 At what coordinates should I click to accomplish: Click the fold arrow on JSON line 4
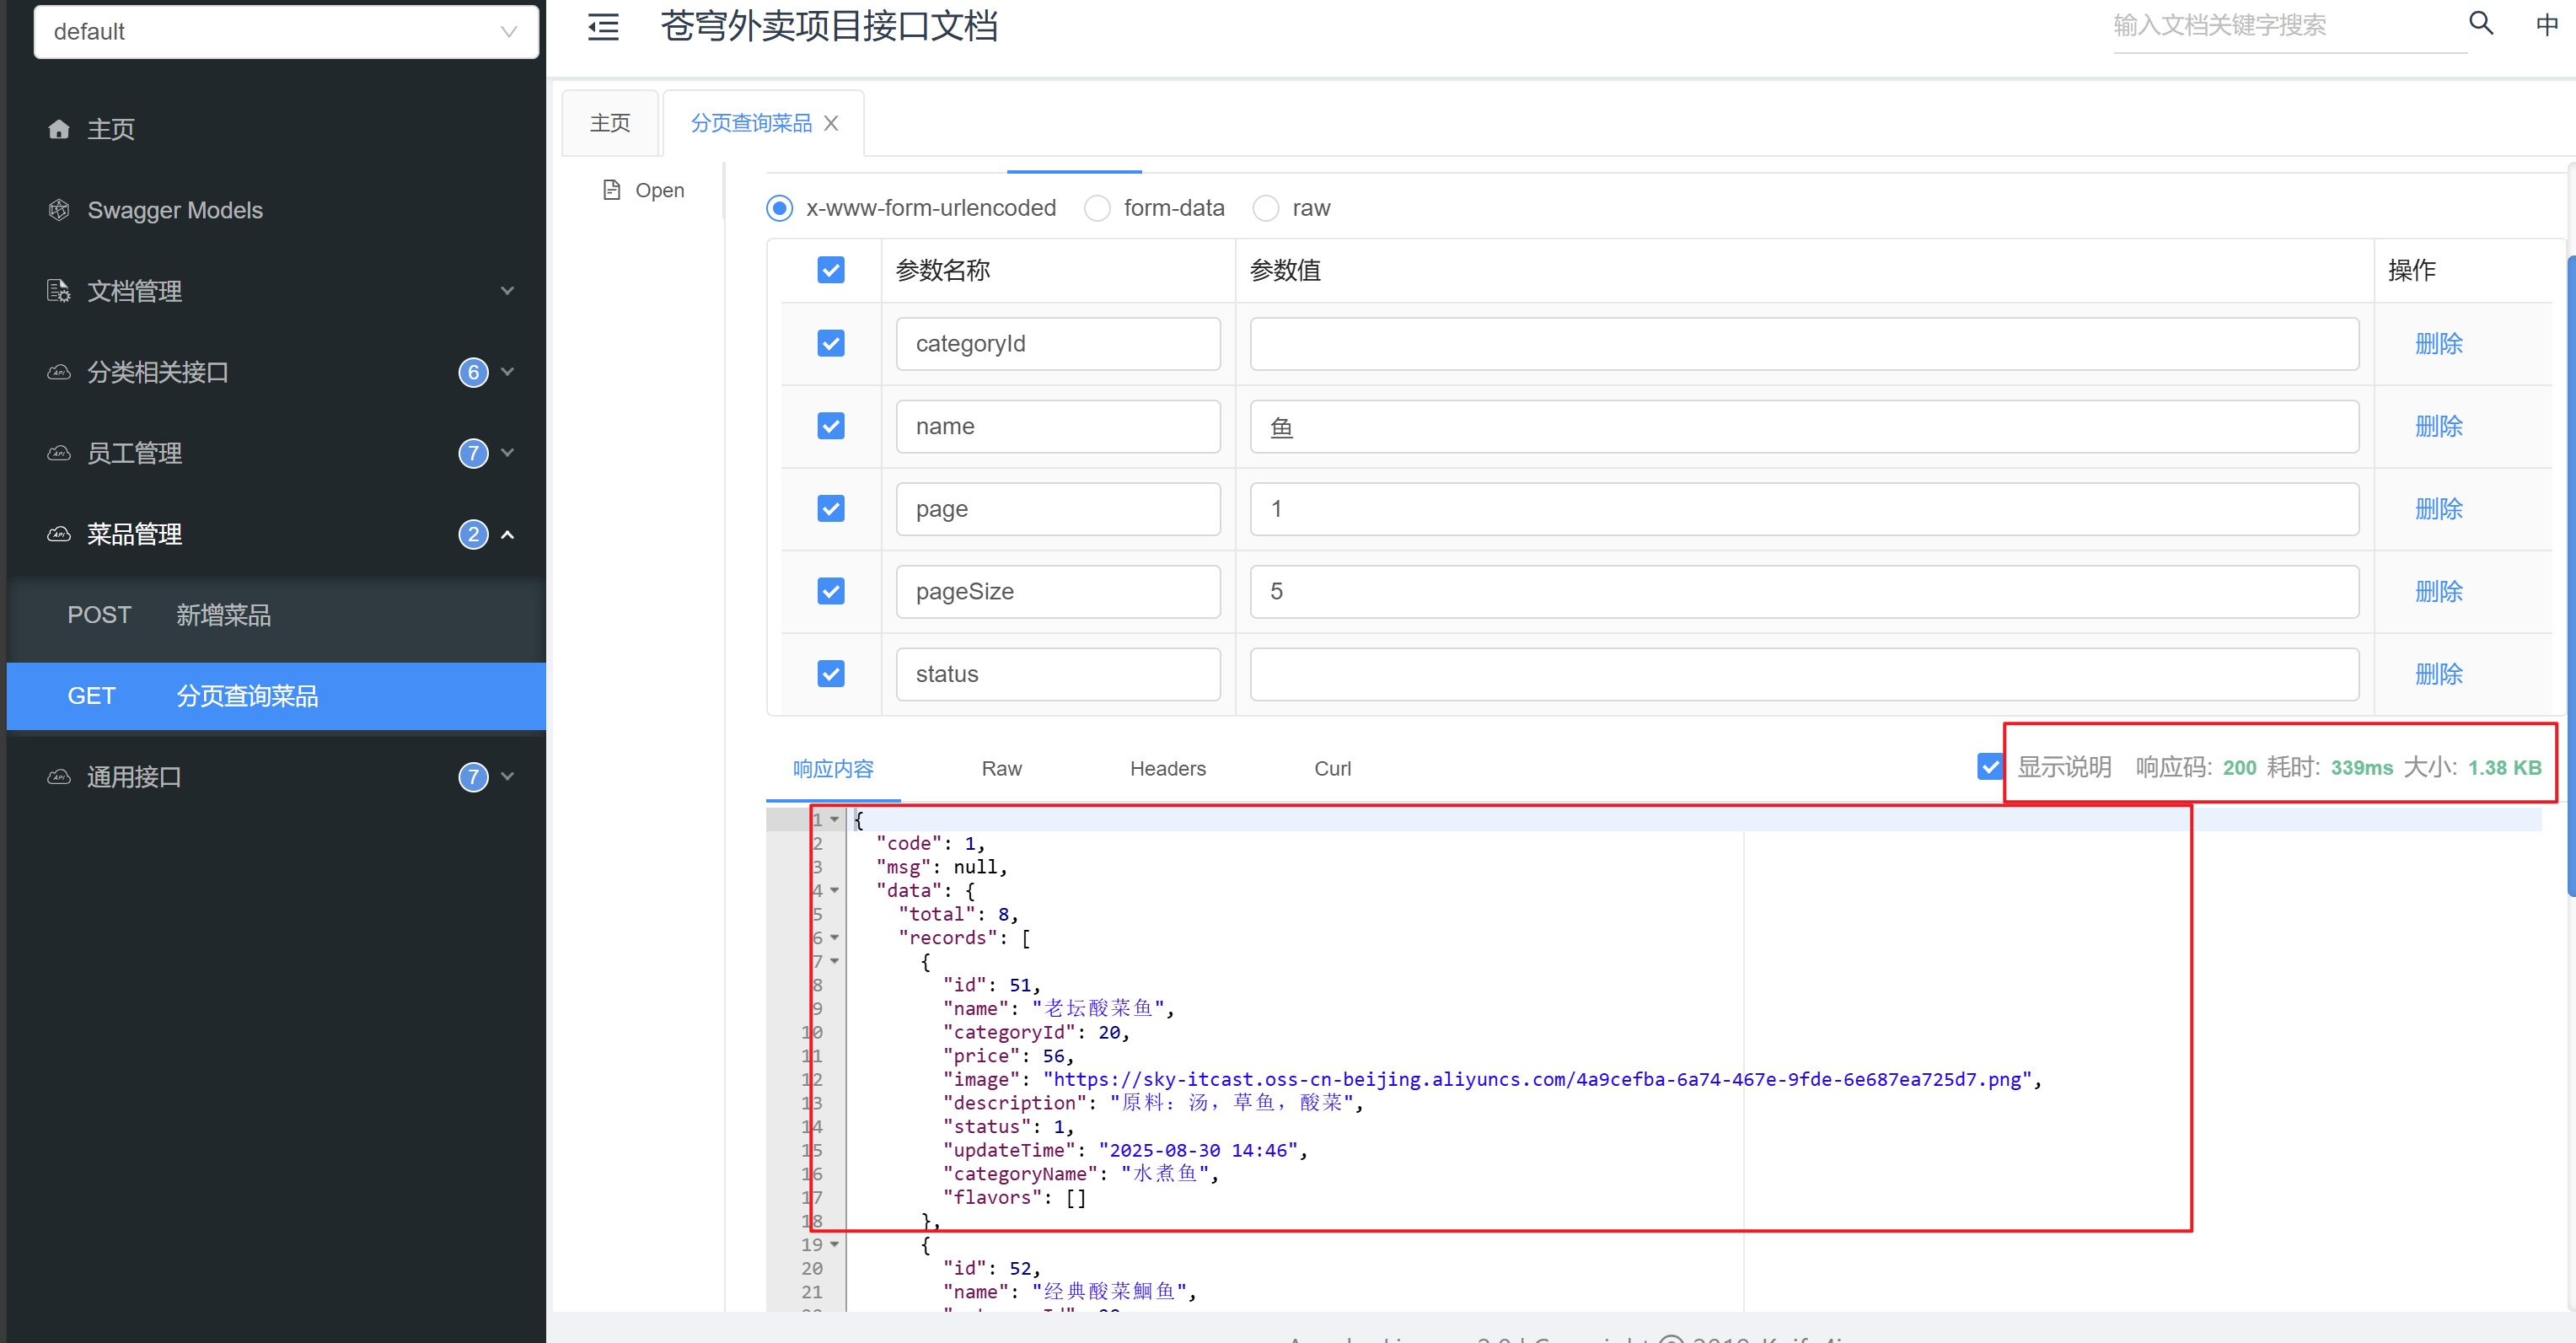[834, 890]
